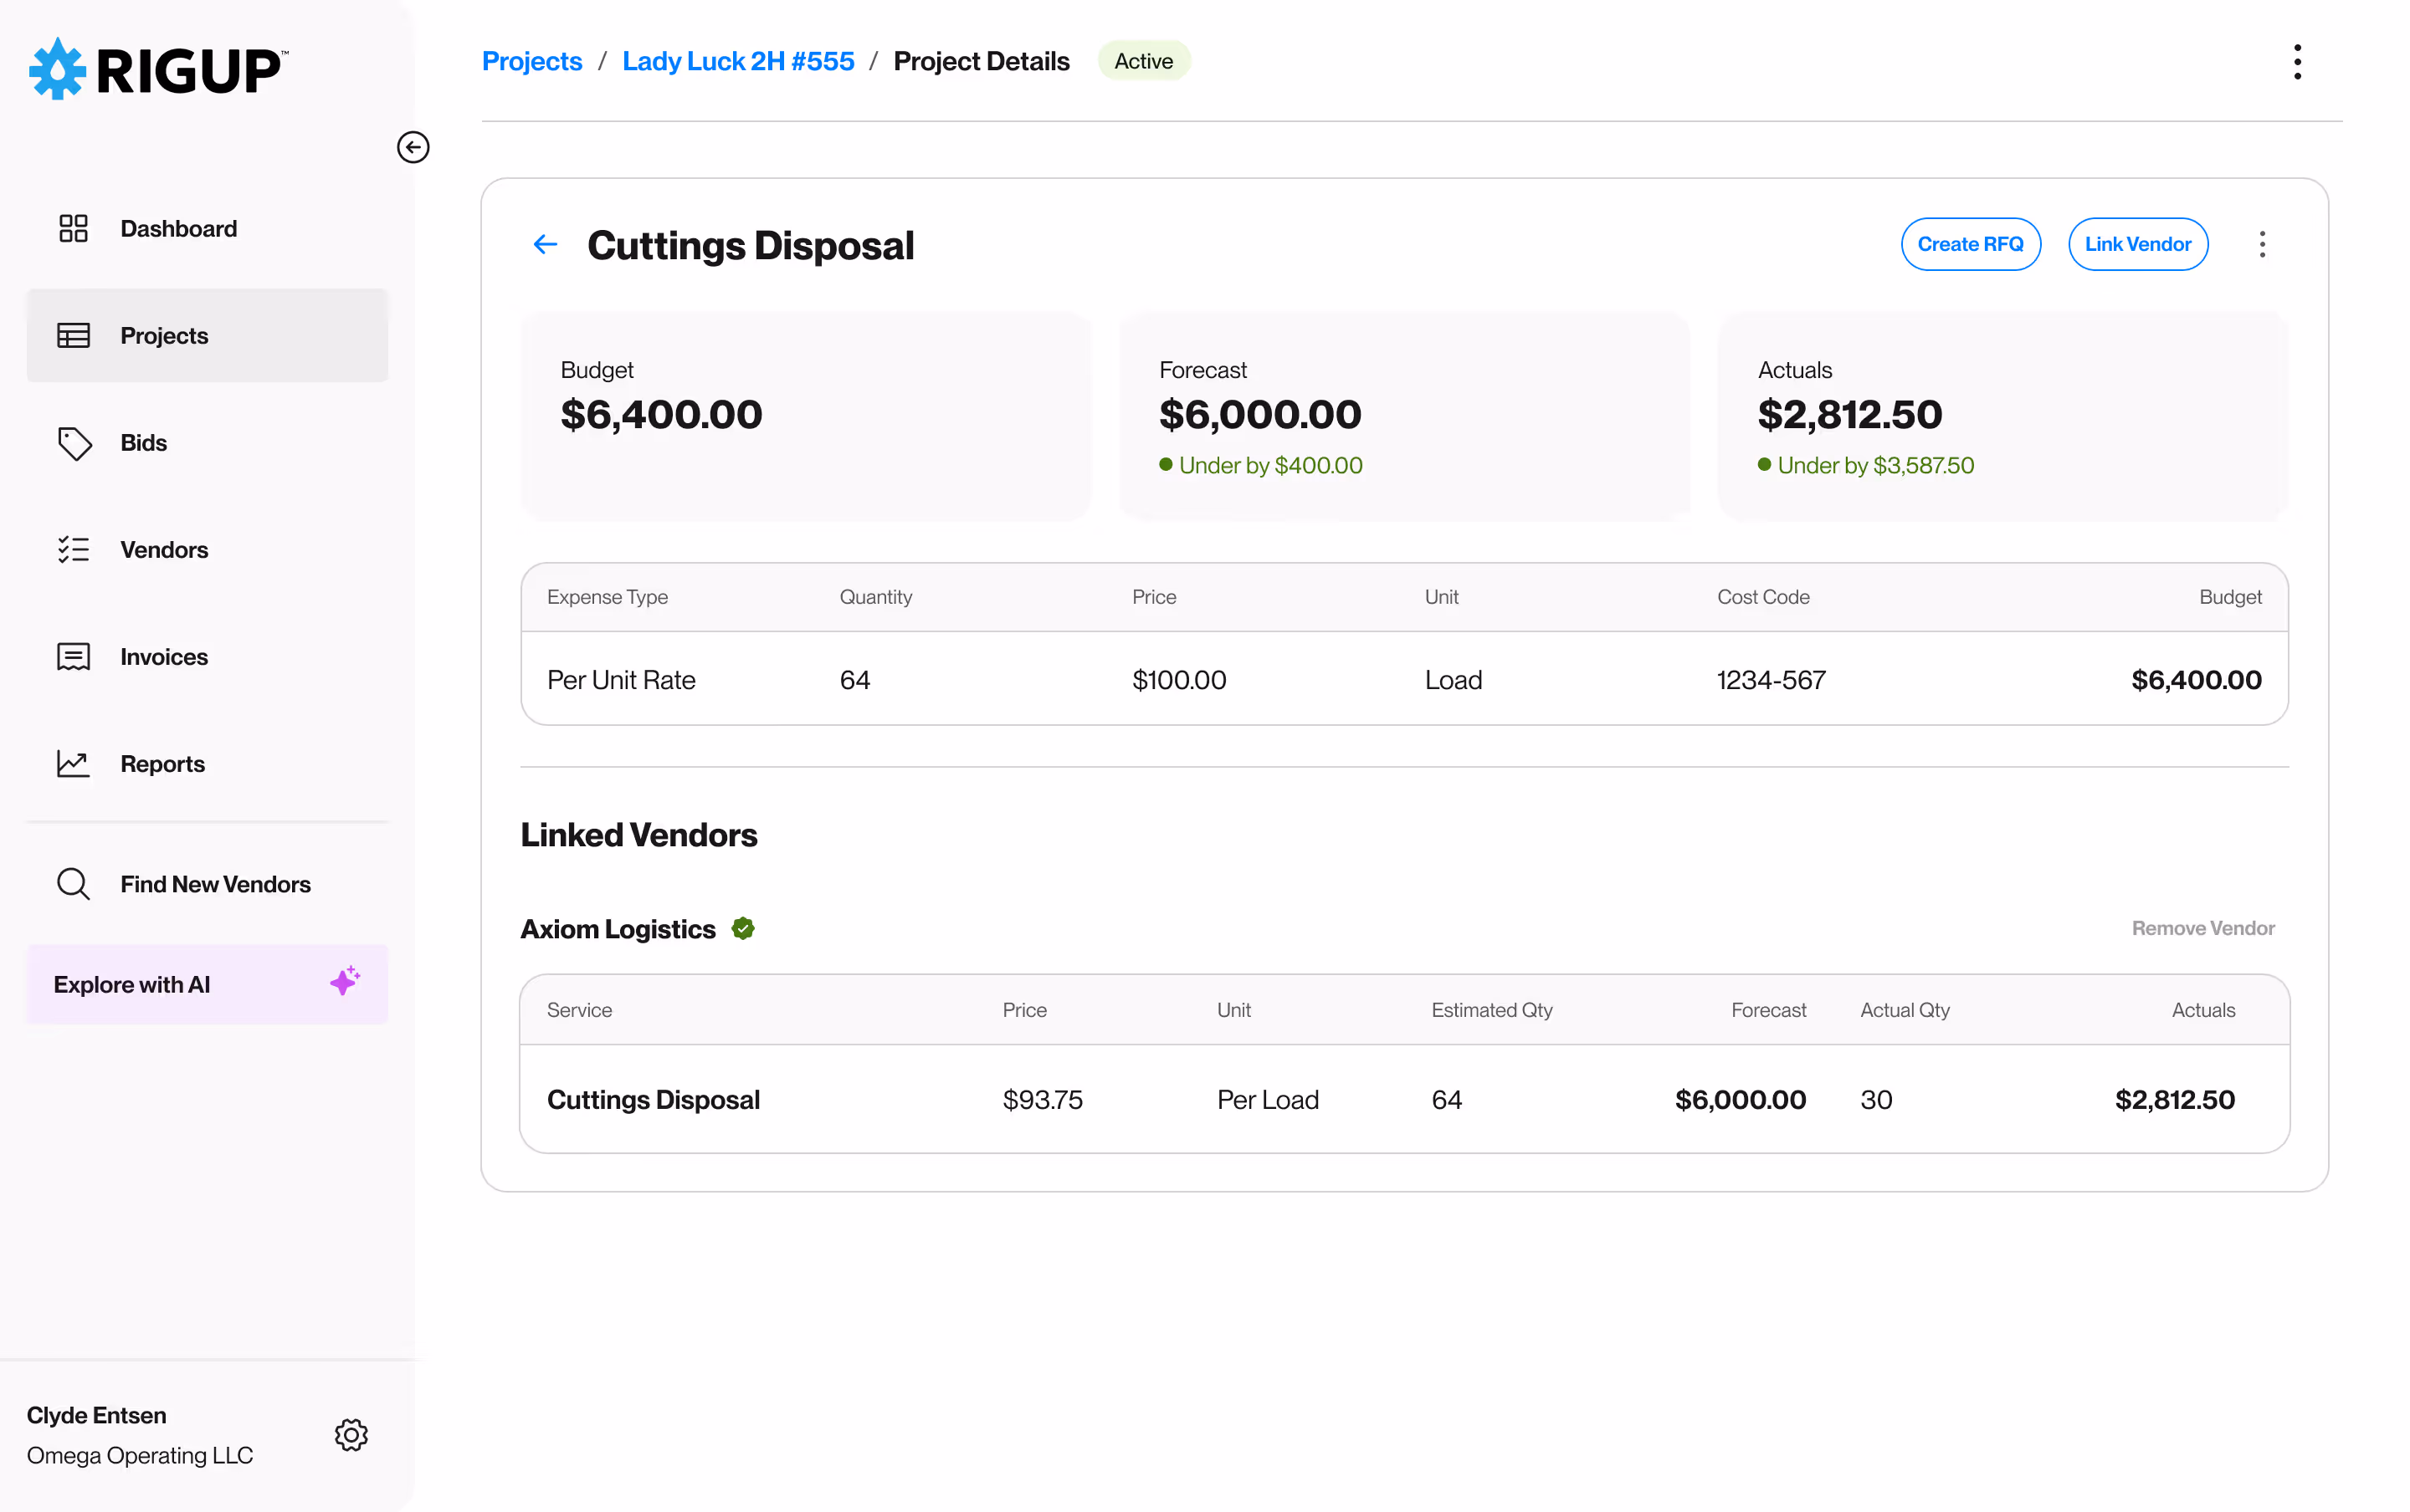Click the $6,000.00 forecast cell in the vendor row
Viewport: 2410px width, 1512px height.
coord(1740,1100)
